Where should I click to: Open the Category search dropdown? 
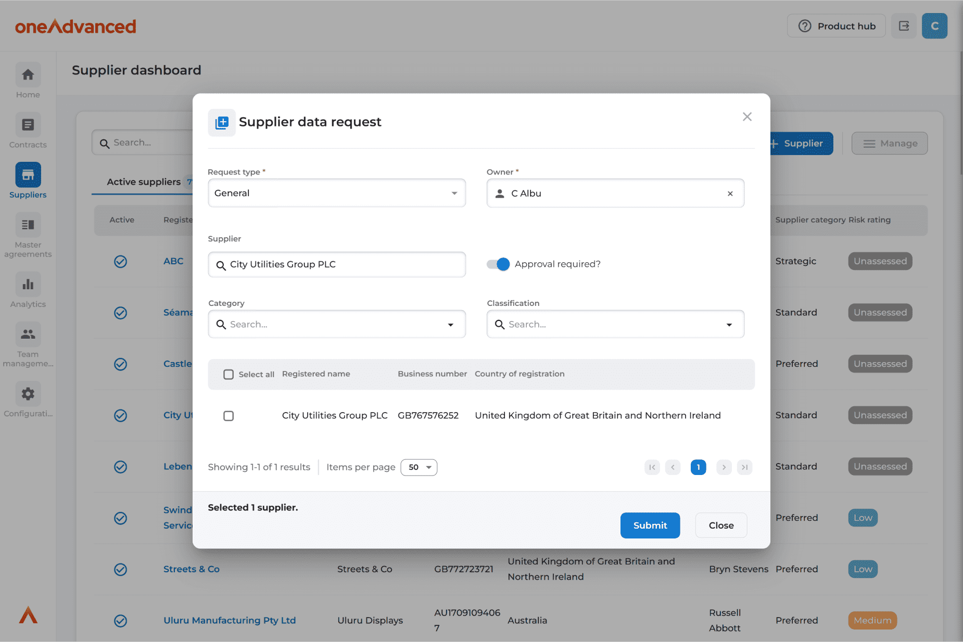pos(337,324)
